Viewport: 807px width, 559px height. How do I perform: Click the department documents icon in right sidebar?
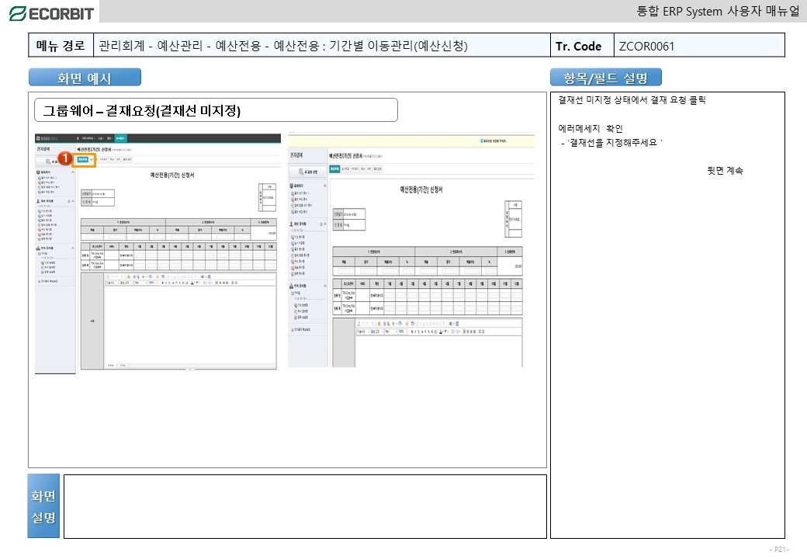(x=293, y=285)
